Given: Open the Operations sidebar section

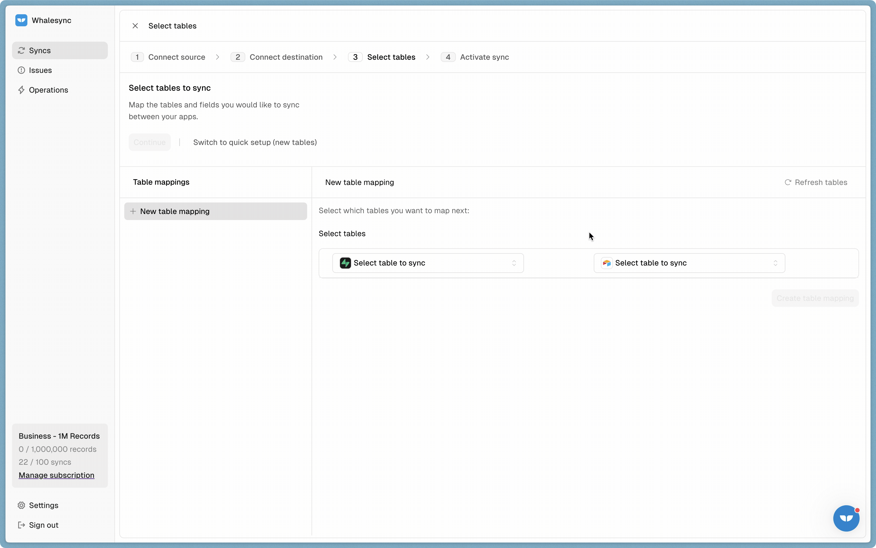Looking at the screenshot, I should point(60,90).
